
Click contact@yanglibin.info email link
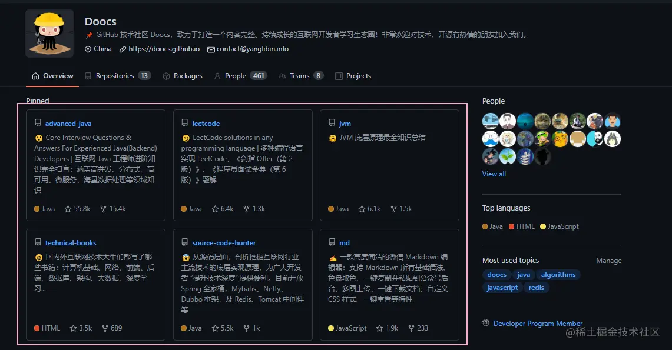(253, 49)
